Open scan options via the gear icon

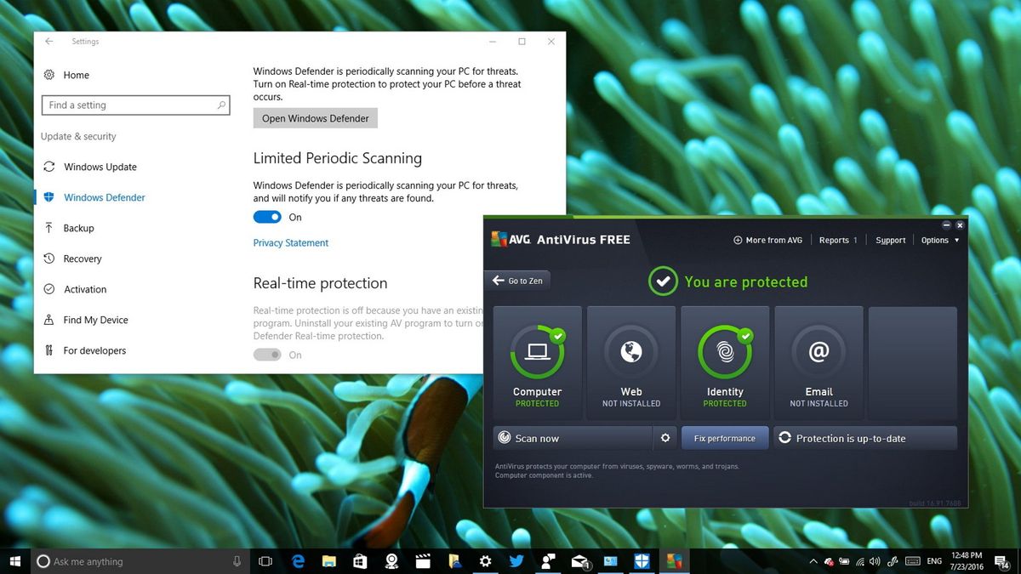[x=665, y=437]
